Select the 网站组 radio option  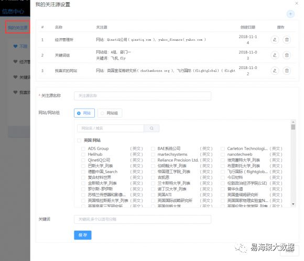[110, 113]
